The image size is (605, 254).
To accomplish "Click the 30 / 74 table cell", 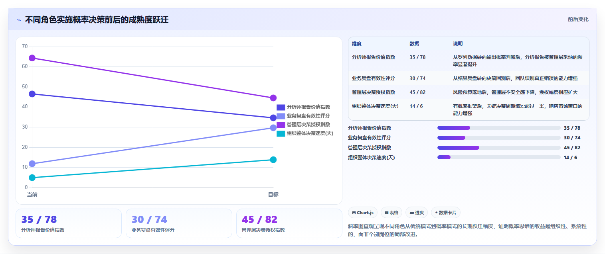I will 417,78.
